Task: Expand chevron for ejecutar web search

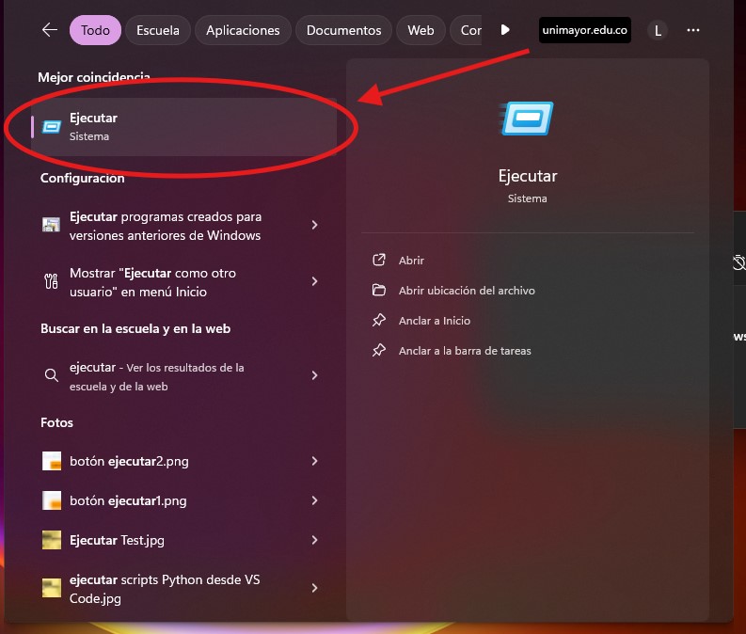Action: [x=314, y=375]
